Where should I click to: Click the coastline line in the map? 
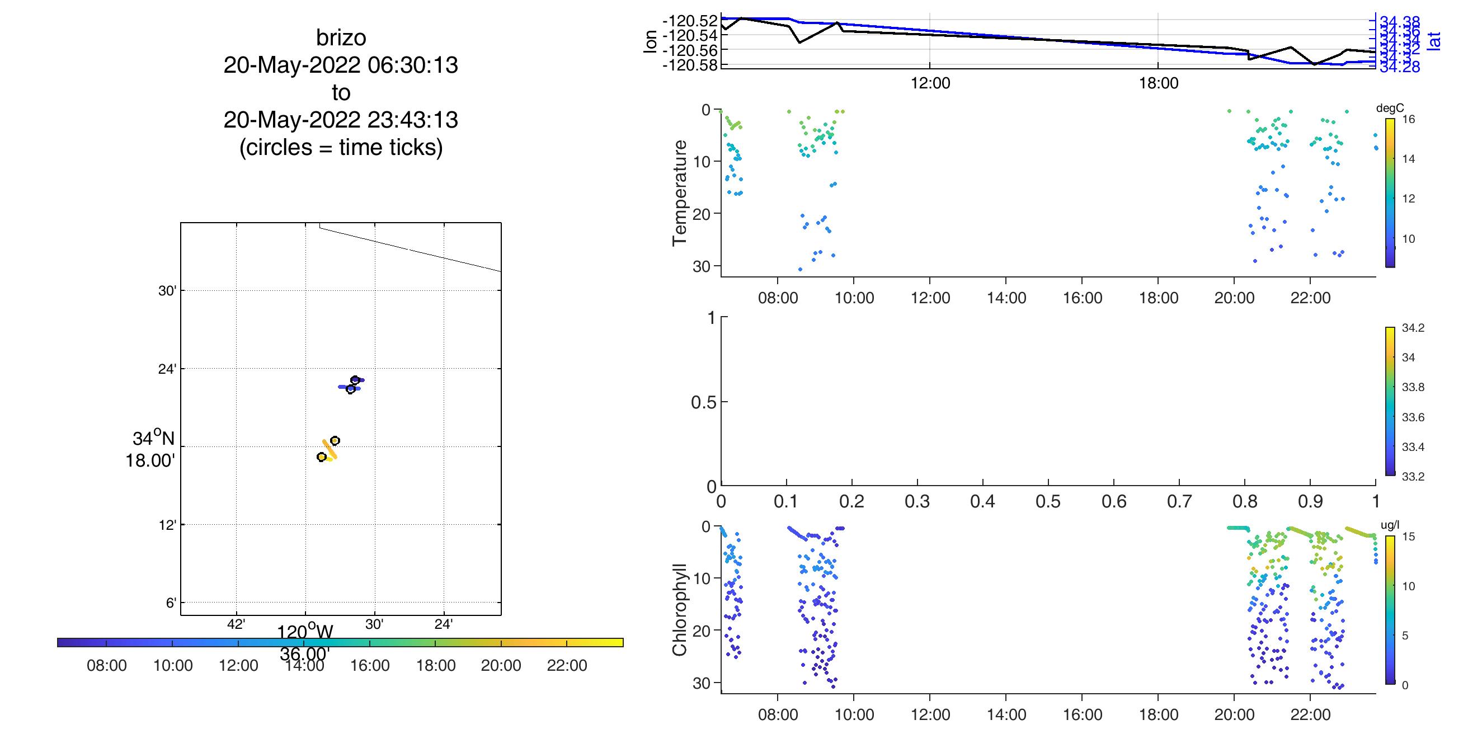point(410,249)
